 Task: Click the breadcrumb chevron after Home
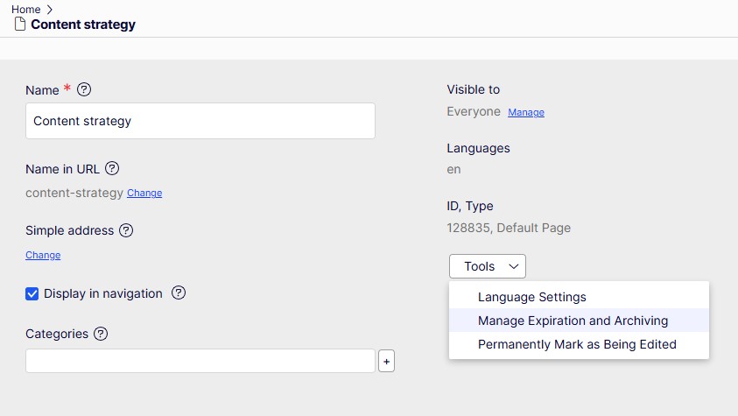pyautogui.click(x=50, y=10)
